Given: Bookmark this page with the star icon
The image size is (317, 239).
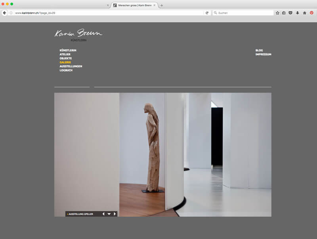Looking at the screenshot, I should tap(278, 13).
